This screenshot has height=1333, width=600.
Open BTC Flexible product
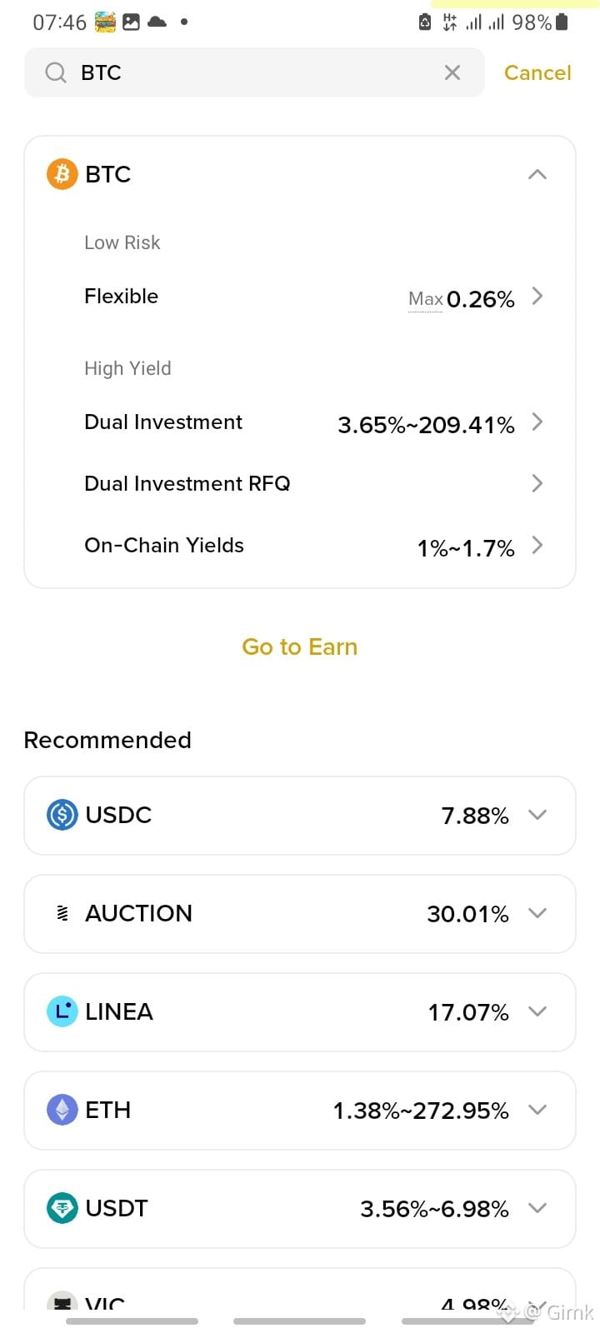coord(313,297)
